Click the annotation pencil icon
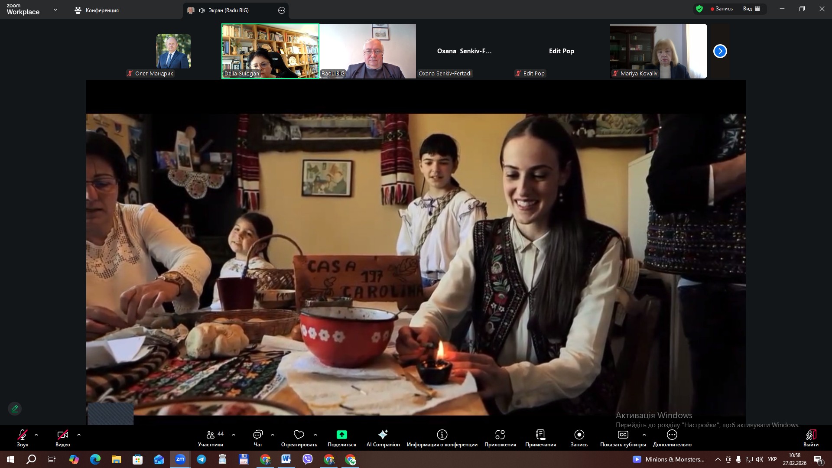This screenshot has height=468, width=832. coord(15,409)
